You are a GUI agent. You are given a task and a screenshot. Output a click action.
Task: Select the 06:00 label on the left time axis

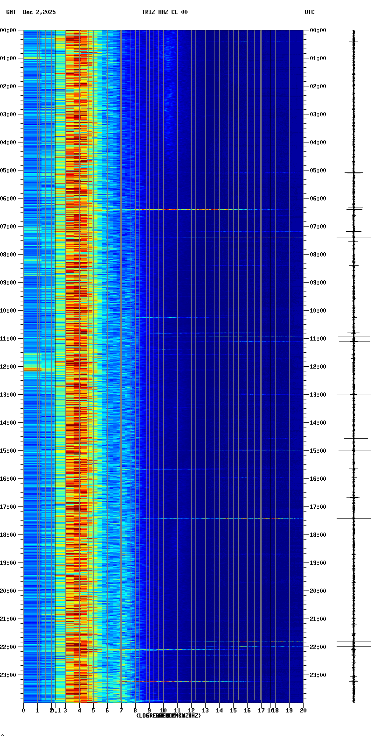pyautogui.click(x=8, y=199)
